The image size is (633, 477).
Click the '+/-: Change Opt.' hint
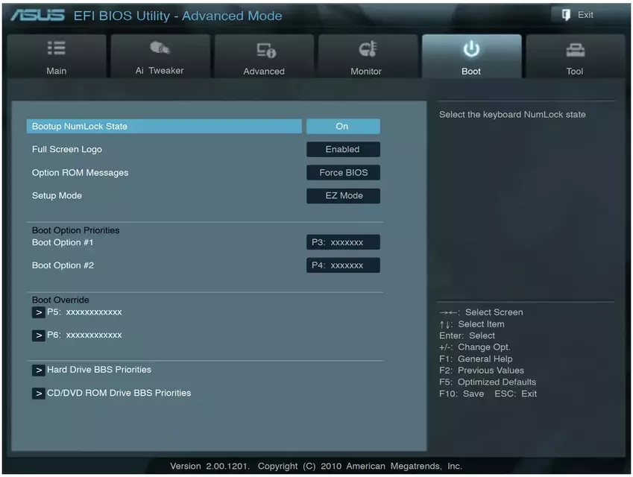475,347
